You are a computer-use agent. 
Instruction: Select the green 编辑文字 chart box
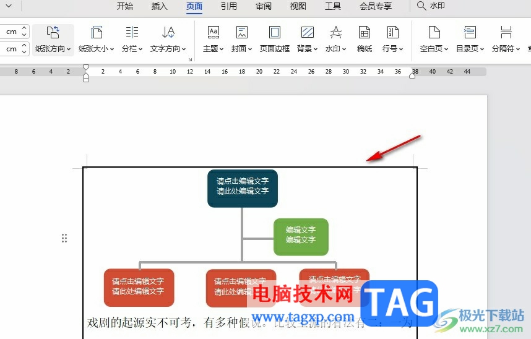pos(301,237)
